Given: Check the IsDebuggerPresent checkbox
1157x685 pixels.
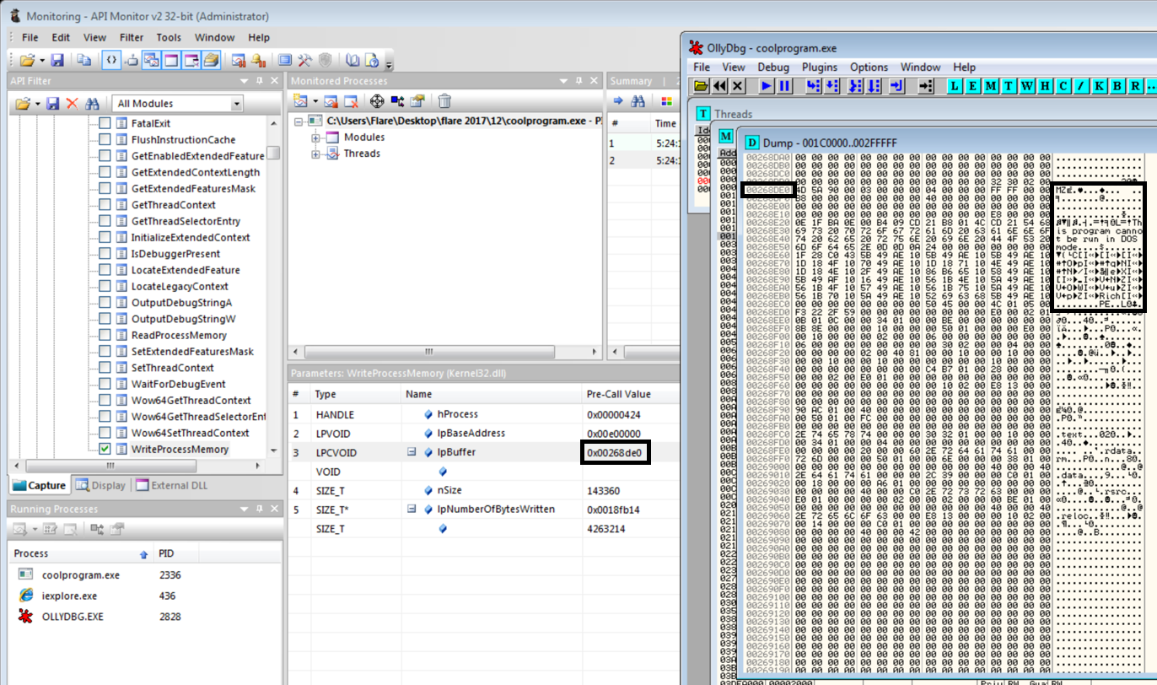Looking at the screenshot, I should pyautogui.click(x=105, y=253).
